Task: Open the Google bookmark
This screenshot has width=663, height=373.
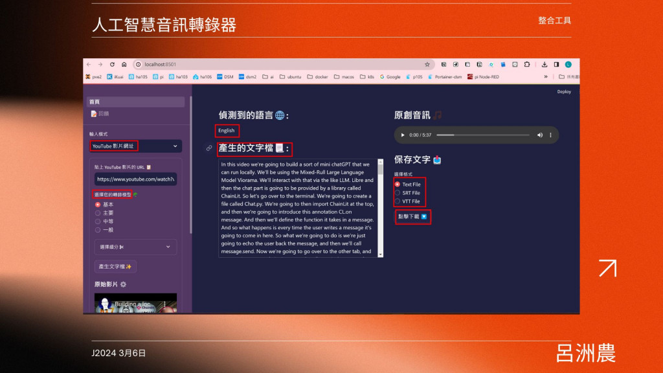Action: 390,76
